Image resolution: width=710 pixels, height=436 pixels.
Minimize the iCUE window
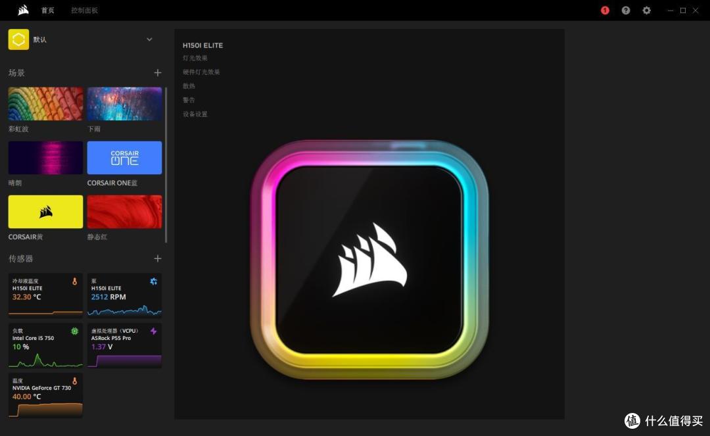pos(671,11)
